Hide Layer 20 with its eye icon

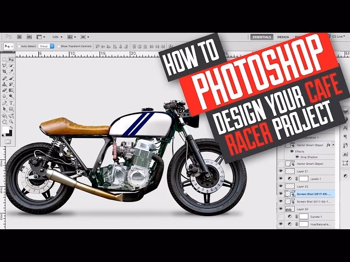[281, 209]
